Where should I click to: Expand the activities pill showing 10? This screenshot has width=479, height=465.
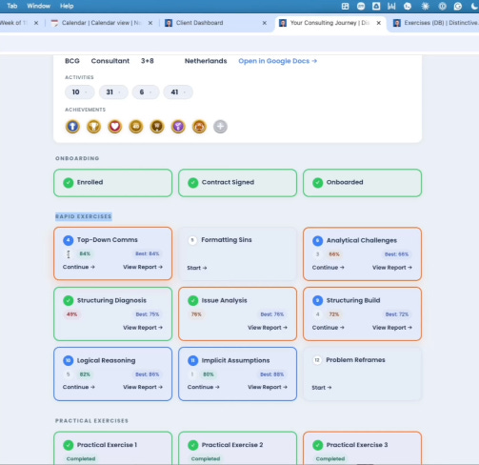pyautogui.click(x=79, y=92)
